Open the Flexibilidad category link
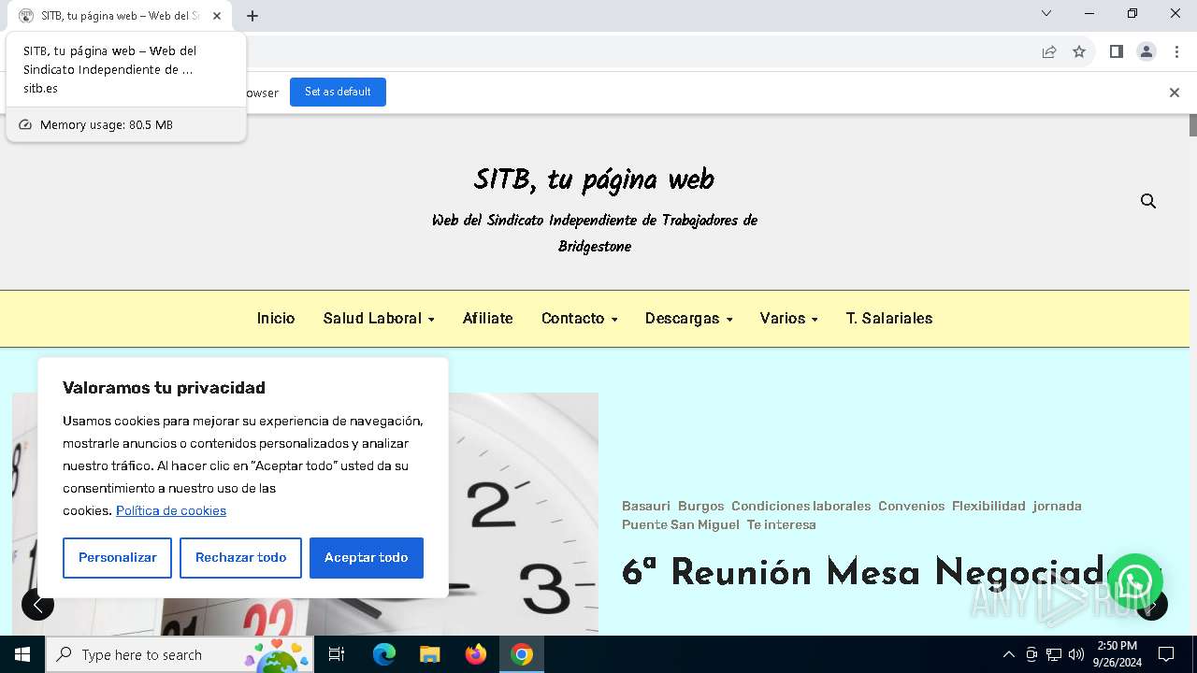The height and width of the screenshot is (673, 1197). pos(988,506)
